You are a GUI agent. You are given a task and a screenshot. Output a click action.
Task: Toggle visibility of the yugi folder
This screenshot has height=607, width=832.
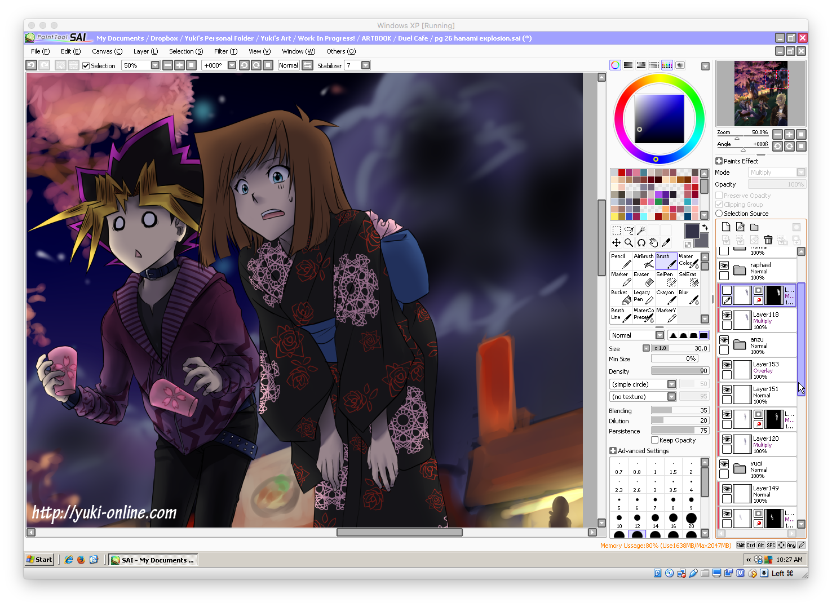(724, 464)
